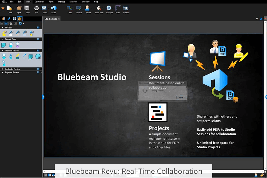Expand the Contractor Review section
The width and height of the screenshot is (267, 178).
pyautogui.click(x=3, y=69)
